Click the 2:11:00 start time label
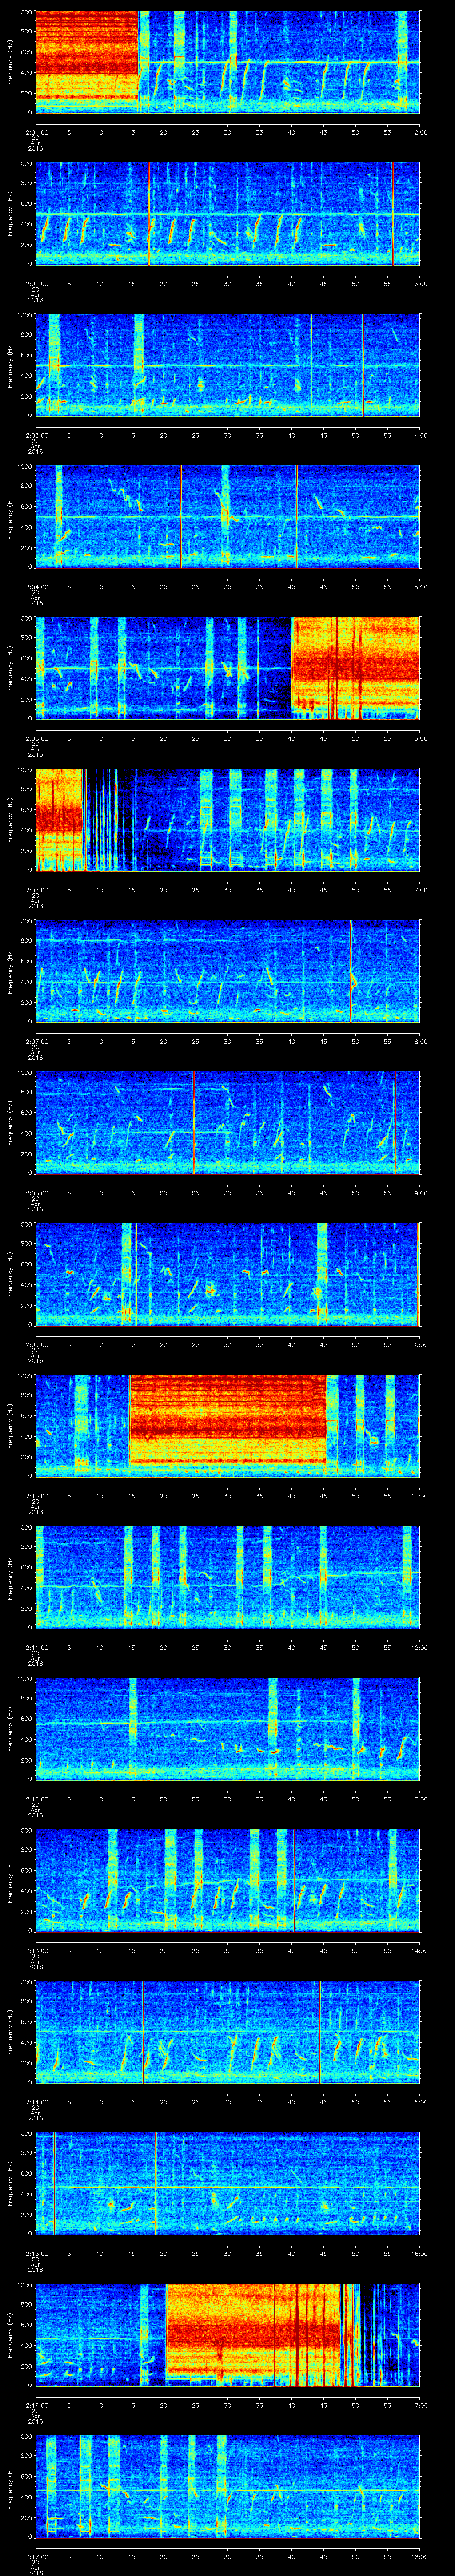 pyautogui.click(x=36, y=1647)
